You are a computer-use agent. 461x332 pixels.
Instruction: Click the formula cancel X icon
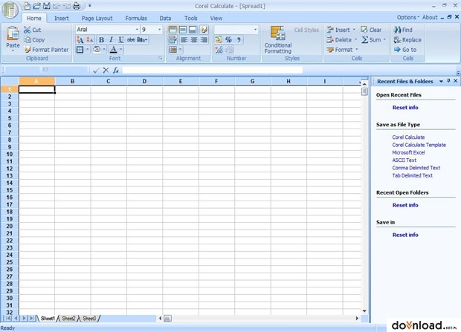coord(106,71)
